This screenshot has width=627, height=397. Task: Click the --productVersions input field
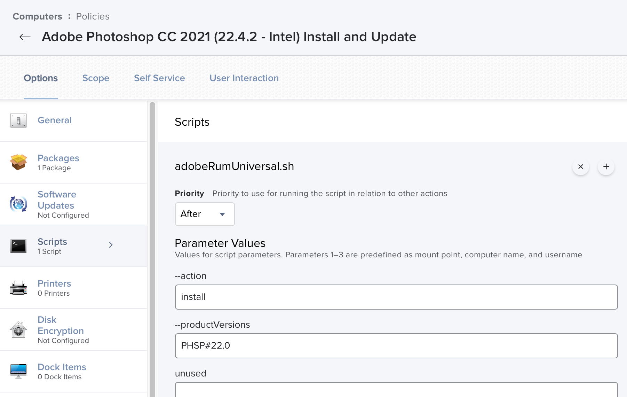pos(396,346)
